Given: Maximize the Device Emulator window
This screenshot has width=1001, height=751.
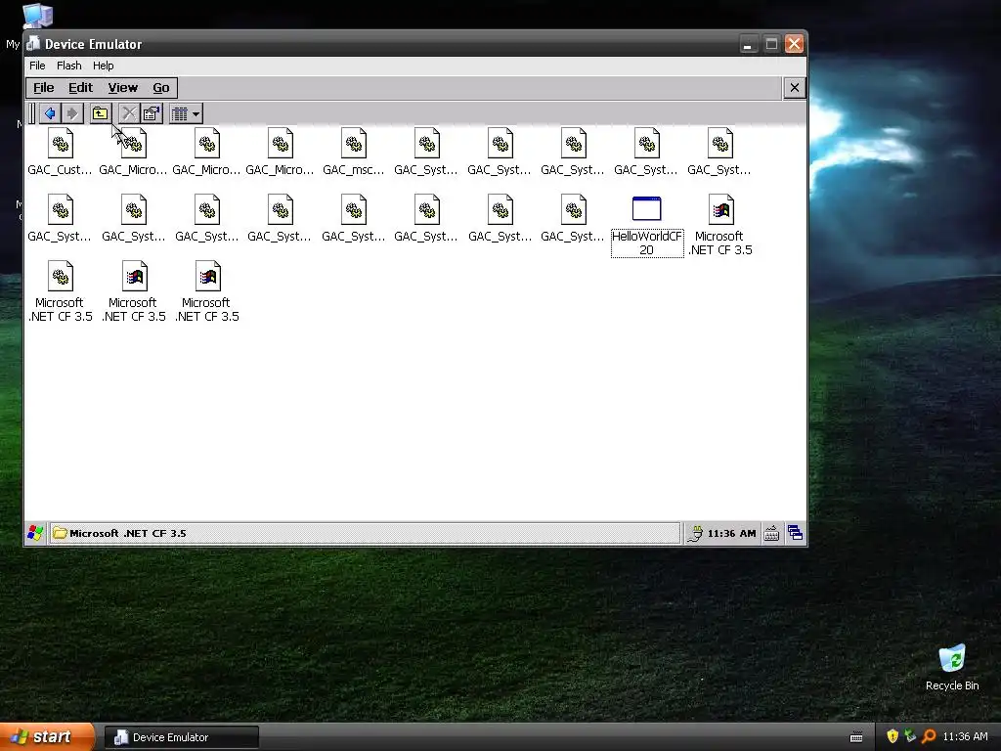Looking at the screenshot, I should click(x=771, y=44).
